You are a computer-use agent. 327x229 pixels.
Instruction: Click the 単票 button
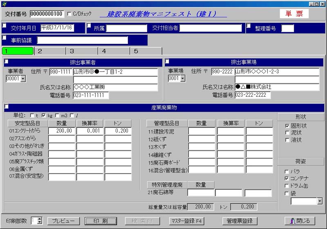coord(294,14)
